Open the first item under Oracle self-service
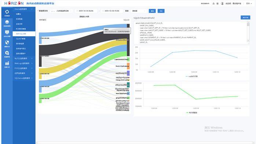Viewport: 256px width, 144px height. pos(24,14)
